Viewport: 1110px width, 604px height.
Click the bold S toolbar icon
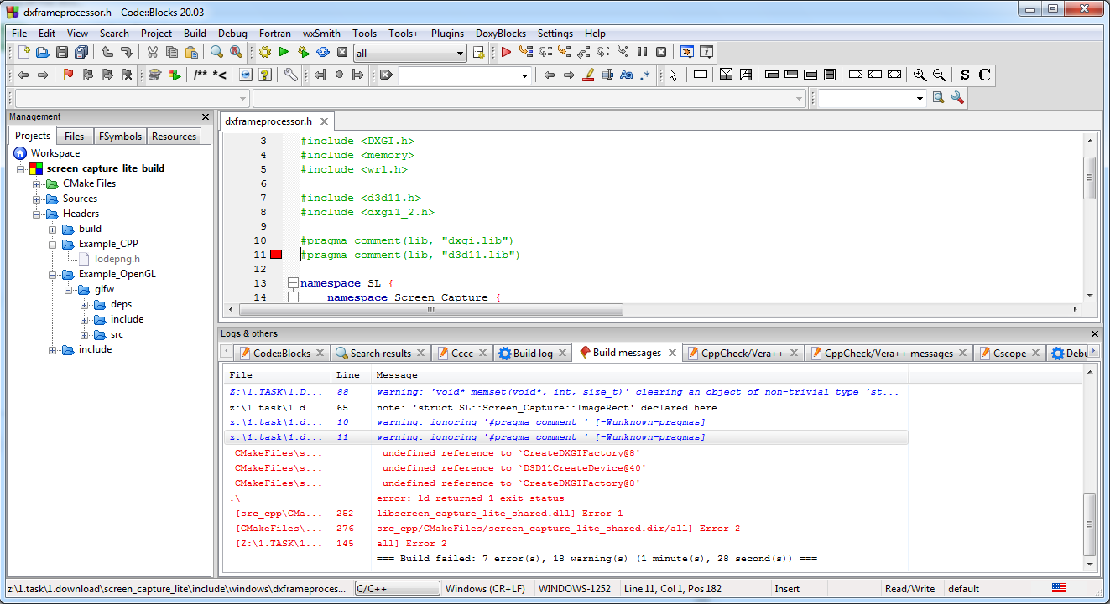[965, 75]
